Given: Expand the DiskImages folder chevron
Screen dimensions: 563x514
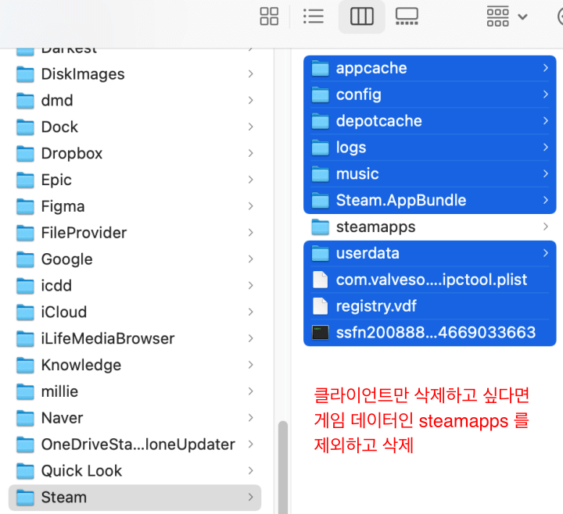Looking at the screenshot, I should pyautogui.click(x=251, y=74).
